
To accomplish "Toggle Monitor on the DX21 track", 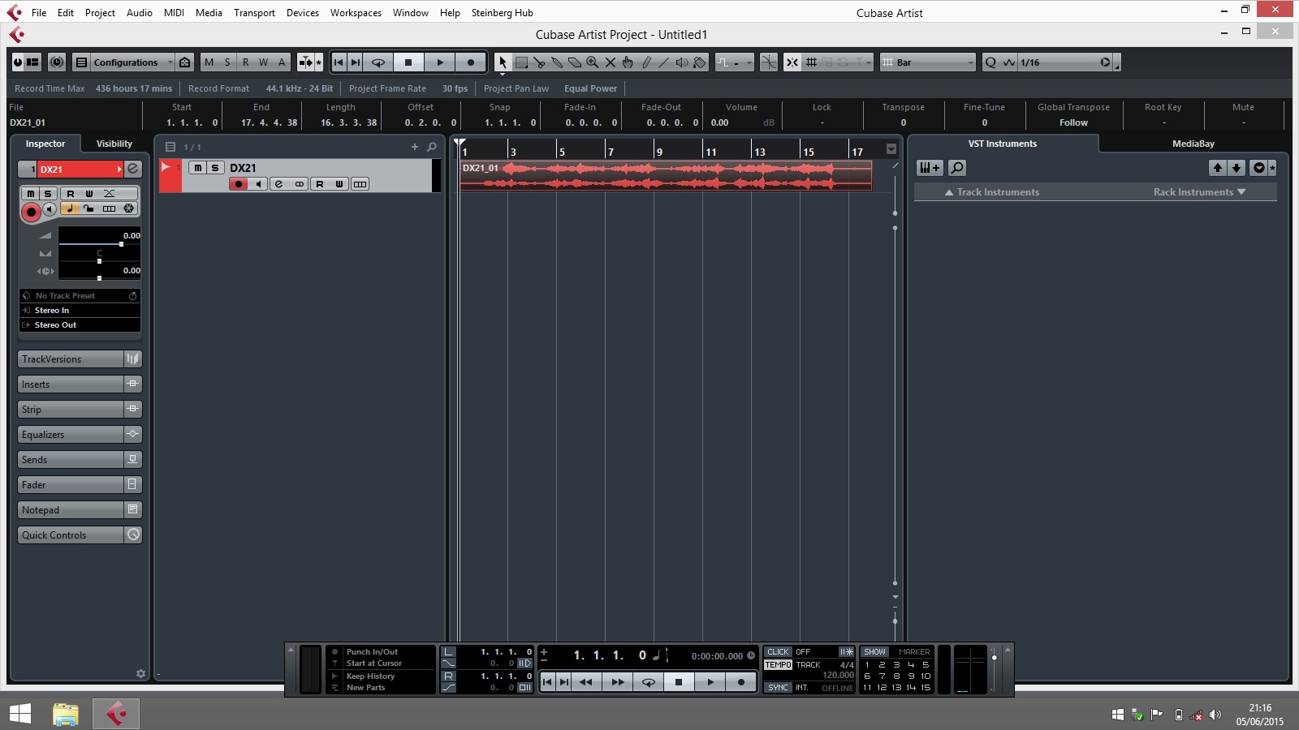I will click(259, 184).
